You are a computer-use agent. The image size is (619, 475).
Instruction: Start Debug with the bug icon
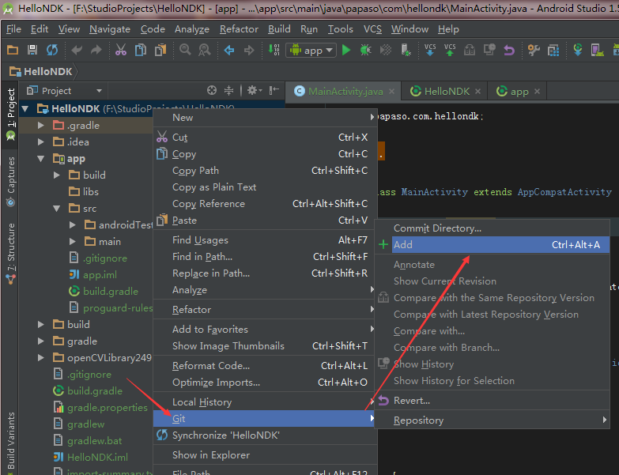365,50
